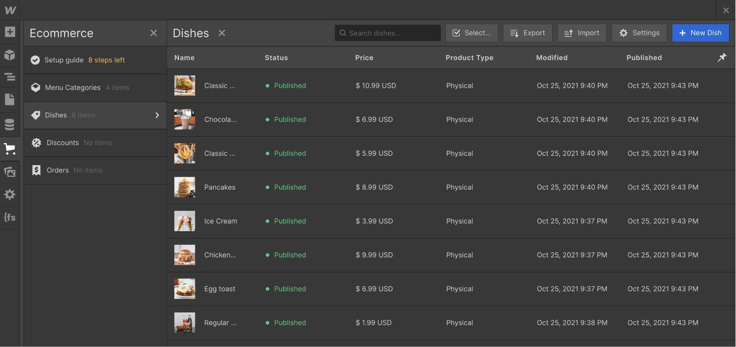736x347 pixels.
Task: Click the Export button
Action: [528, 33]
